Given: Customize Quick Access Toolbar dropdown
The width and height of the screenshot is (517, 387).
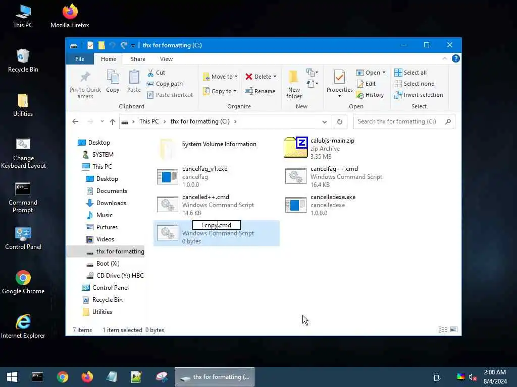Looking at the screenshot, I should pyautogui.click(x=133, y=46).
